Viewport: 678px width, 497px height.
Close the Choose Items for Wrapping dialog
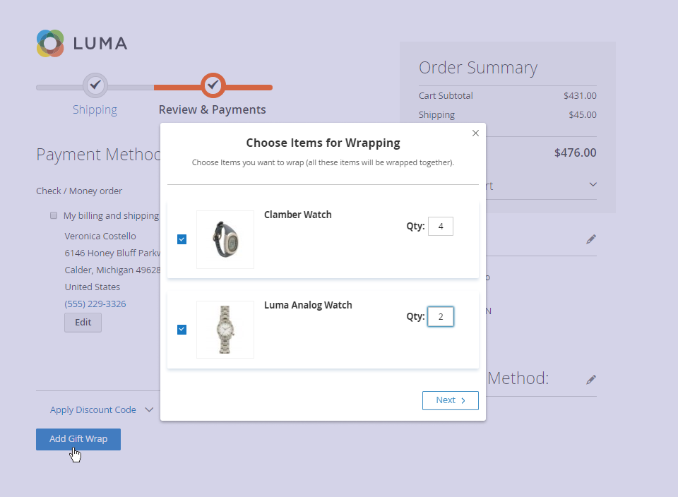(x=475, y=133)
